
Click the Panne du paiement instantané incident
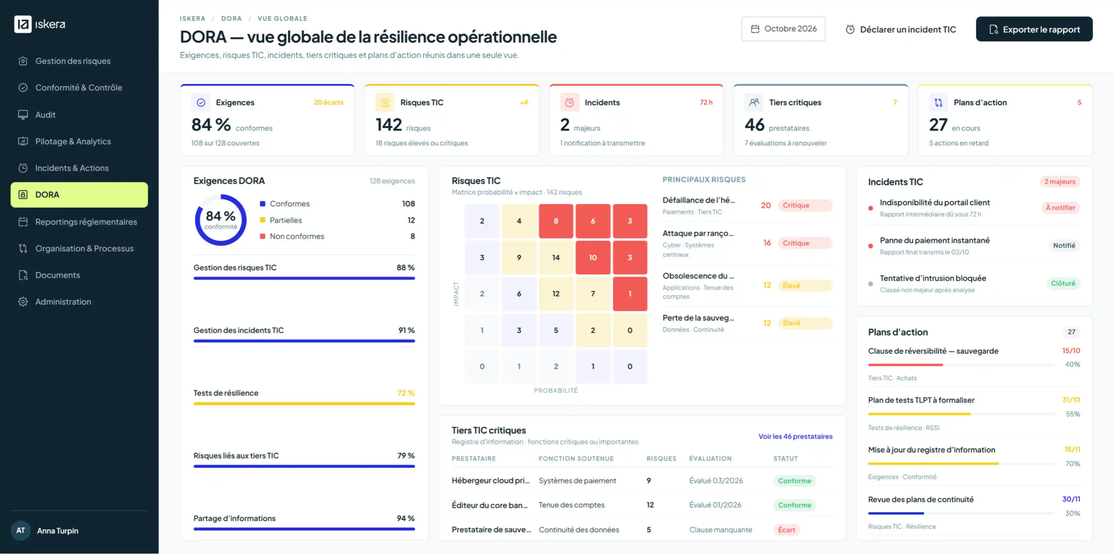[x=974, y=246]
